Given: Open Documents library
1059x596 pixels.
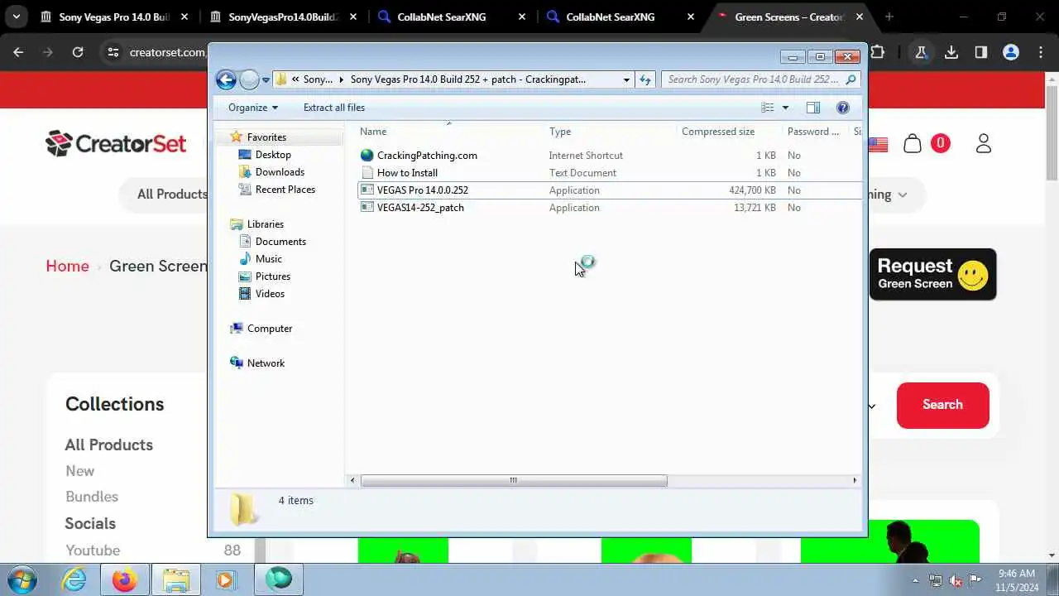Looking at the screenshot, I should point(280,242).
